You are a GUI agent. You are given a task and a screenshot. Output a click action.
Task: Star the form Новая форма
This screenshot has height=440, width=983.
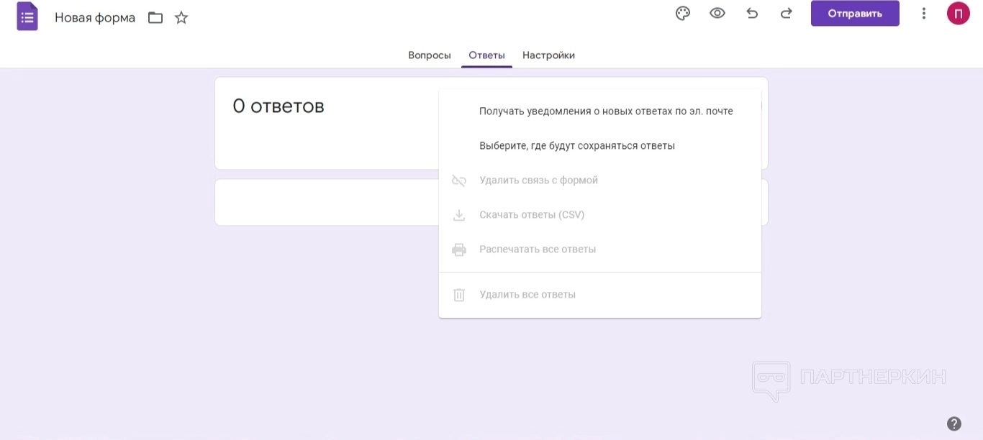181,18
